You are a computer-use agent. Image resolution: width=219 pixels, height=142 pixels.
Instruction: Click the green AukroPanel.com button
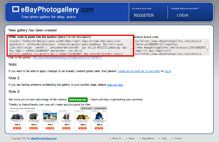[78, 100]
